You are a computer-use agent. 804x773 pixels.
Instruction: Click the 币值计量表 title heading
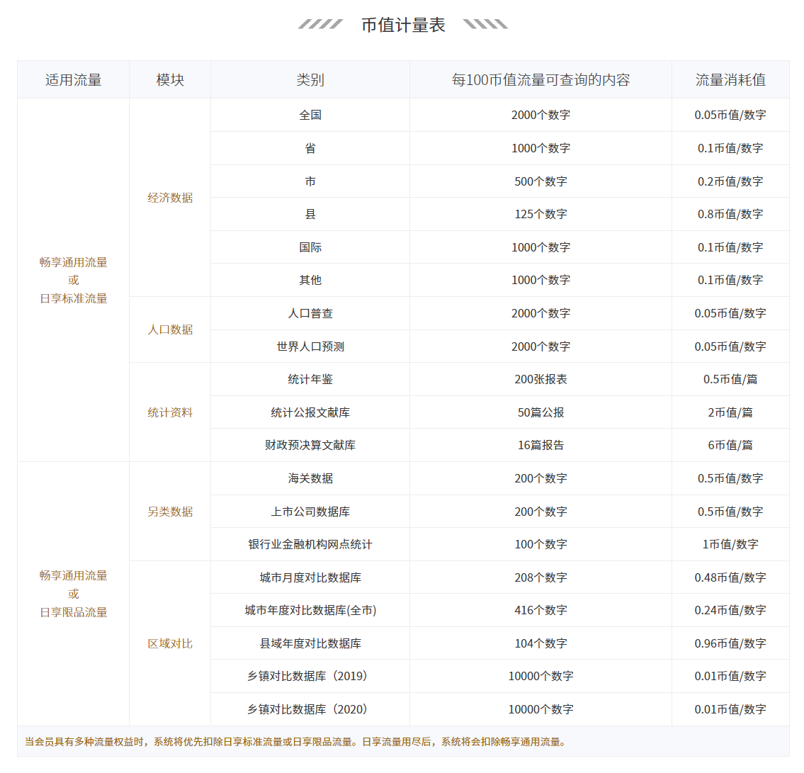(x=403, y=25)
